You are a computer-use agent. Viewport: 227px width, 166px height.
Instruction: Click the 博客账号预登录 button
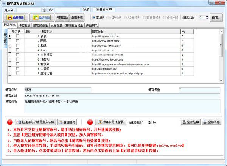(110, 122)
